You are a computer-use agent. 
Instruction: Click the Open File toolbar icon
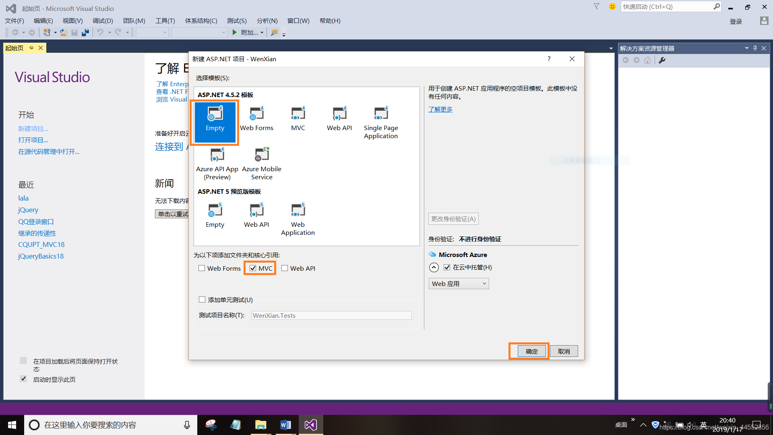(x=64, y=32)
